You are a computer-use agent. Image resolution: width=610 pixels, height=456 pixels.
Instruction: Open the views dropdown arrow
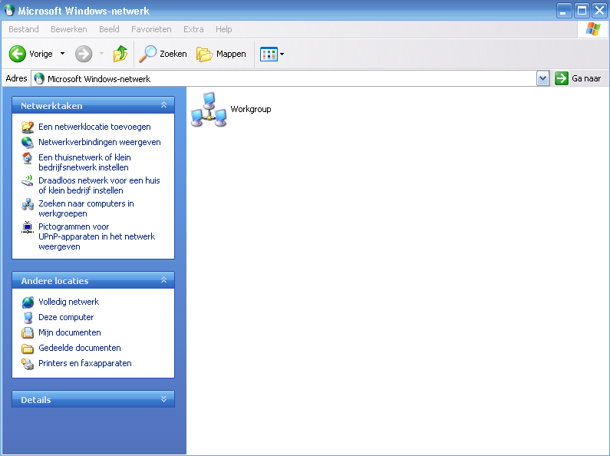click(282, 54)
